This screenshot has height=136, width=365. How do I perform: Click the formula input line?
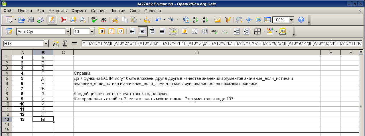pos(222,43)
